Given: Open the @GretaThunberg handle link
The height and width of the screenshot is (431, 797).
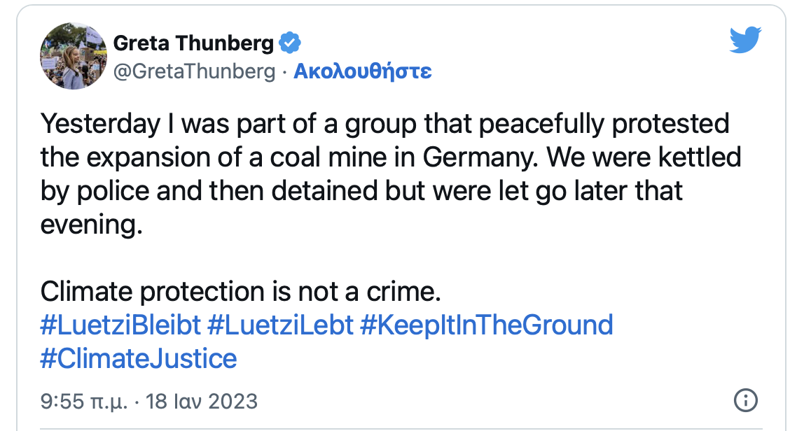Looking at the screenshot, I should point(194,71).
